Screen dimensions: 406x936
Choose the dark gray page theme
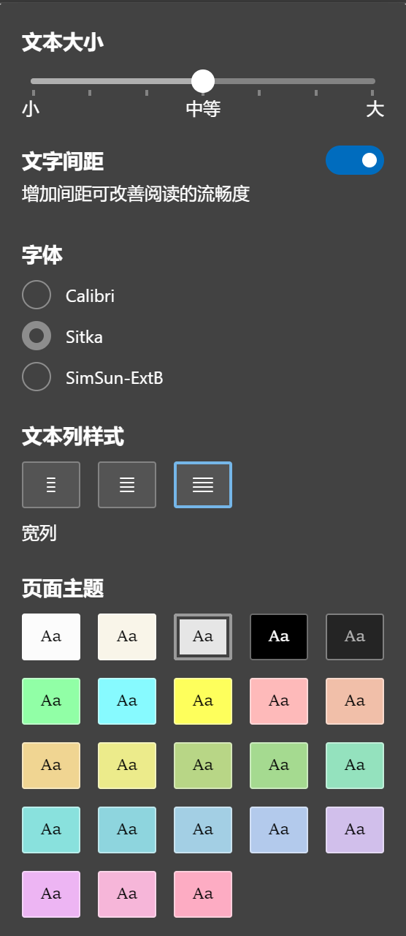coord(355,637)
